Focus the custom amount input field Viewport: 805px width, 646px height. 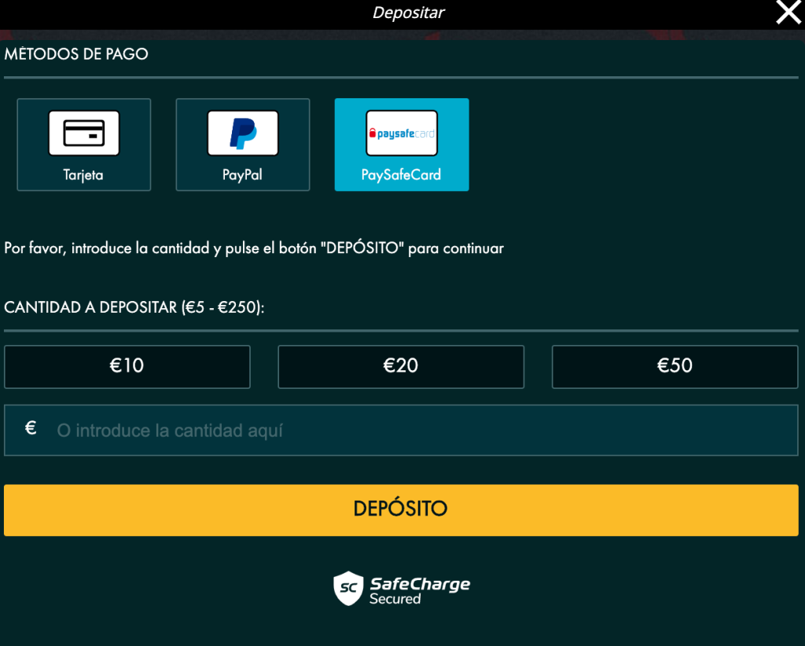(x=401, y=430)
